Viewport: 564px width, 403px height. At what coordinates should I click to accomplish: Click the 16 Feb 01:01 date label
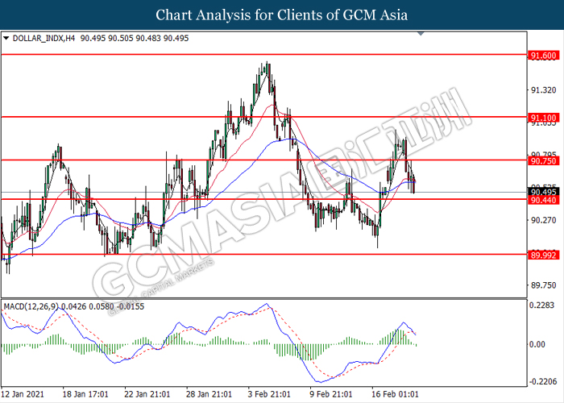point(395,394)
